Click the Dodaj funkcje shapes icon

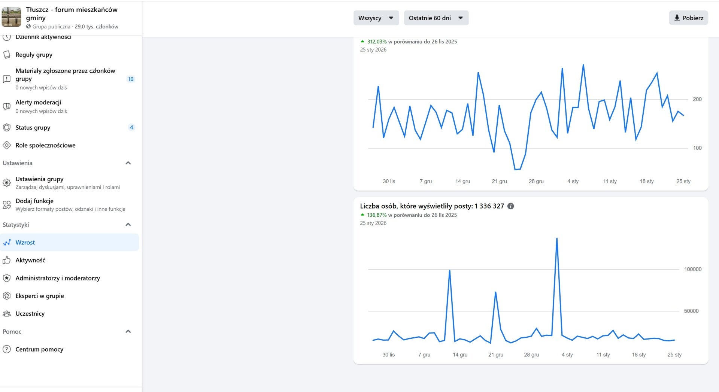pos(7,205)
